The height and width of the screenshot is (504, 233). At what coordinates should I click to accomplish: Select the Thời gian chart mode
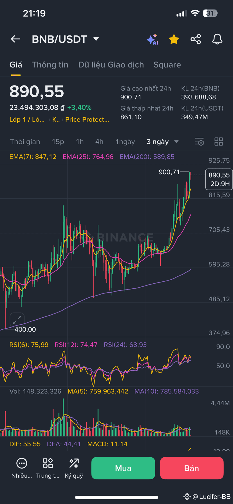25,142
